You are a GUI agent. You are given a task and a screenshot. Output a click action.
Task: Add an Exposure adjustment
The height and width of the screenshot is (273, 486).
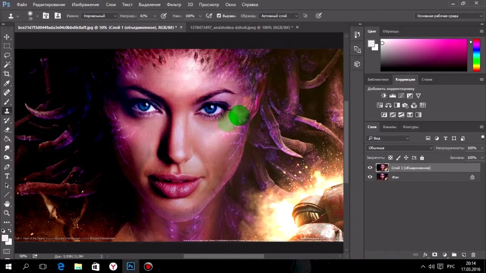coord(410,96)
